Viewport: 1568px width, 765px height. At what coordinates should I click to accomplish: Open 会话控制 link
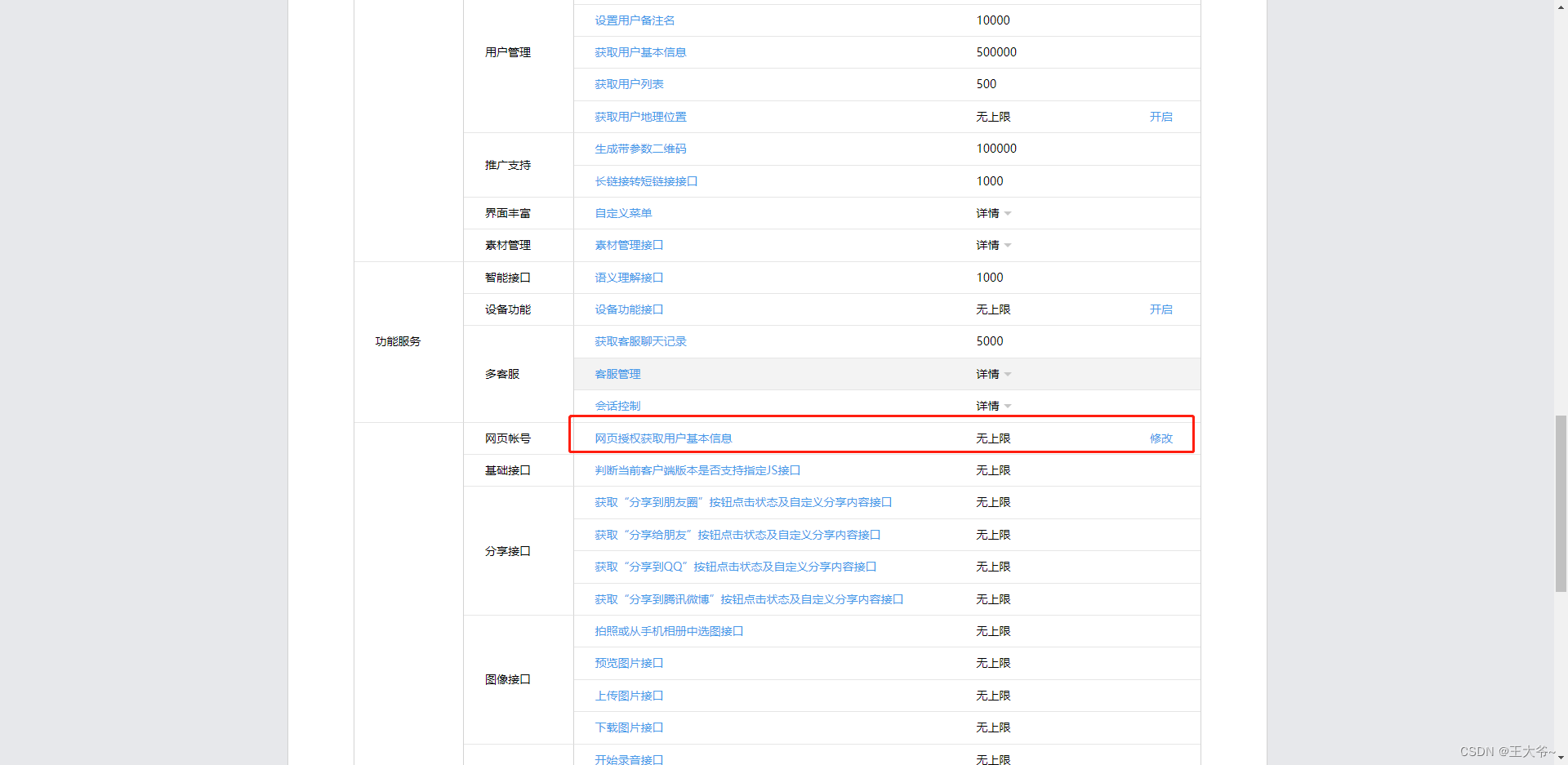[617, 406]
